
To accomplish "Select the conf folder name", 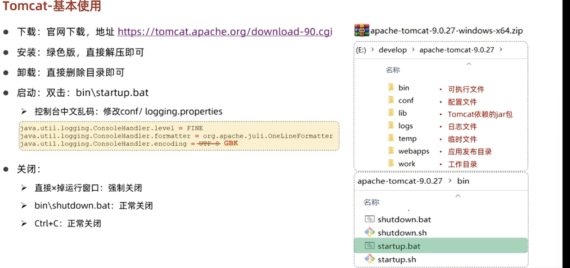I will coord(406,100).
